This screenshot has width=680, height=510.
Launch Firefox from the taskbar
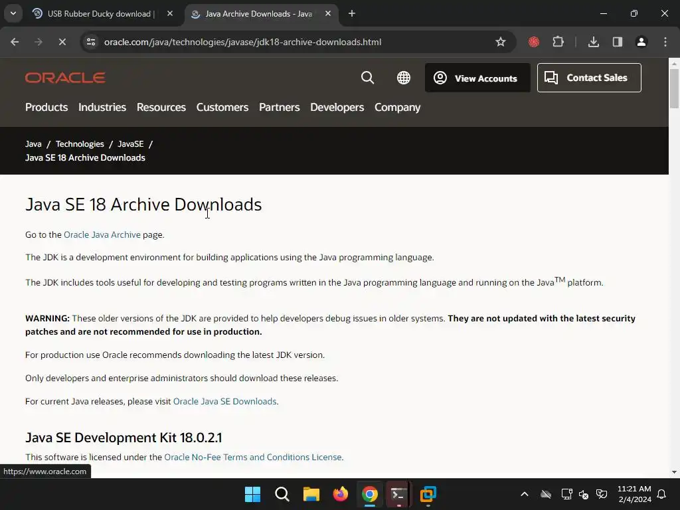[x=341, y=494]
